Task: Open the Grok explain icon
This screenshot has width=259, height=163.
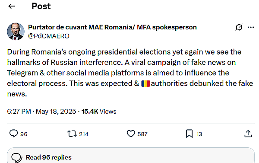Action: click(239, 27)
